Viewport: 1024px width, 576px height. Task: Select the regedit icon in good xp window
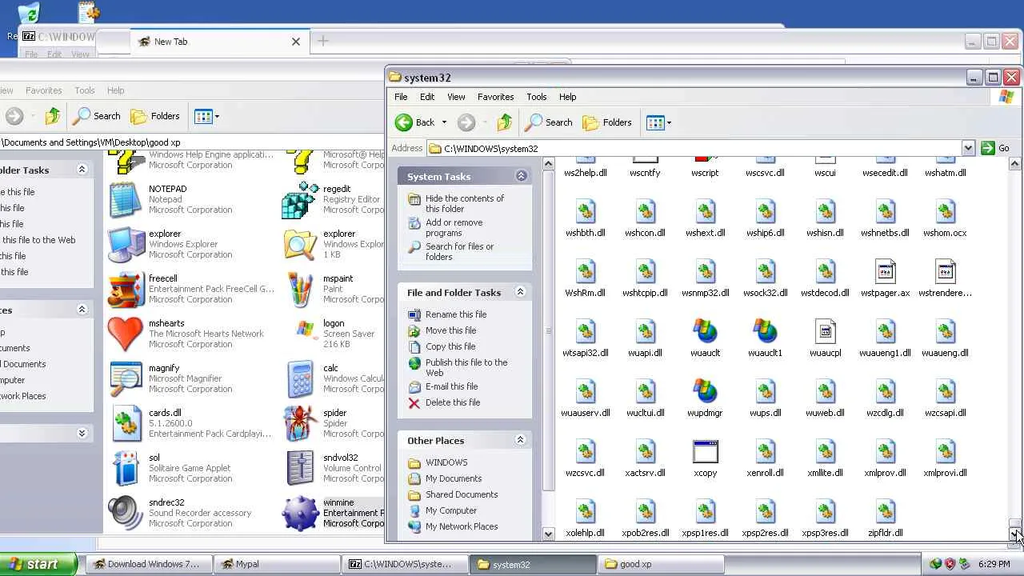(x=300, y=200)
